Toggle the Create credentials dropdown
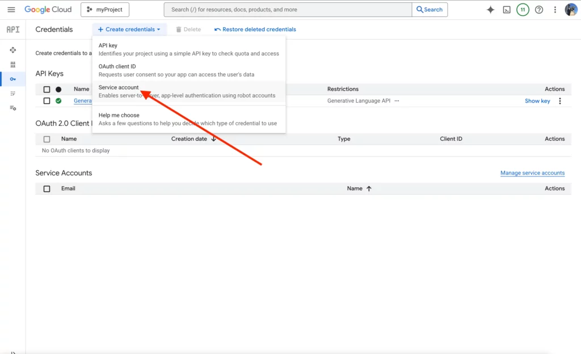 click(x=129, y=29)
